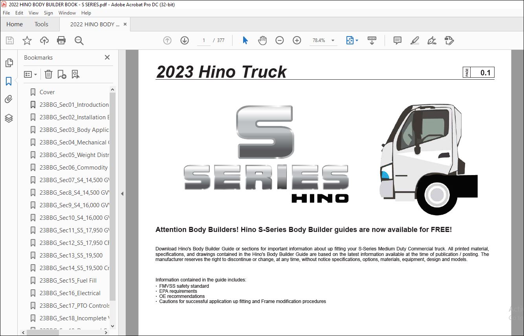Close the Bookmarks panel

[107, 57]
